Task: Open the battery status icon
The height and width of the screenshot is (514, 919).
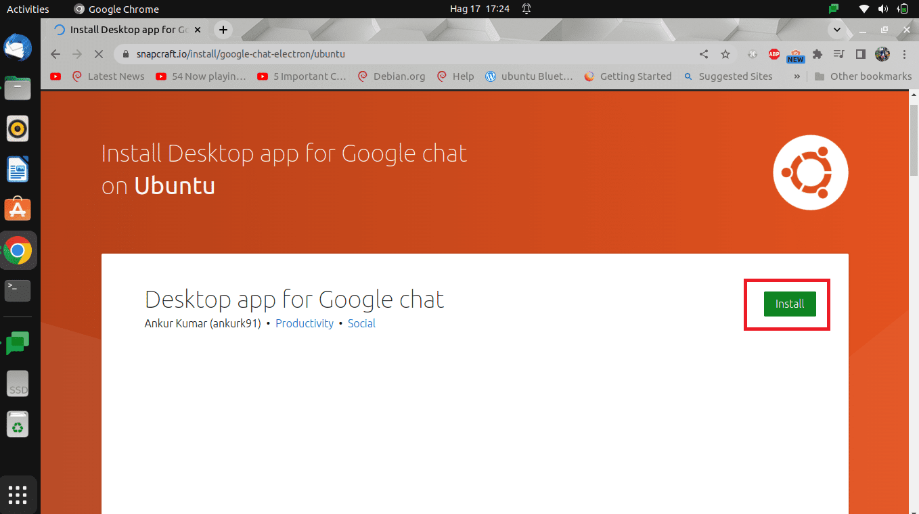Action: pos(901,9)
